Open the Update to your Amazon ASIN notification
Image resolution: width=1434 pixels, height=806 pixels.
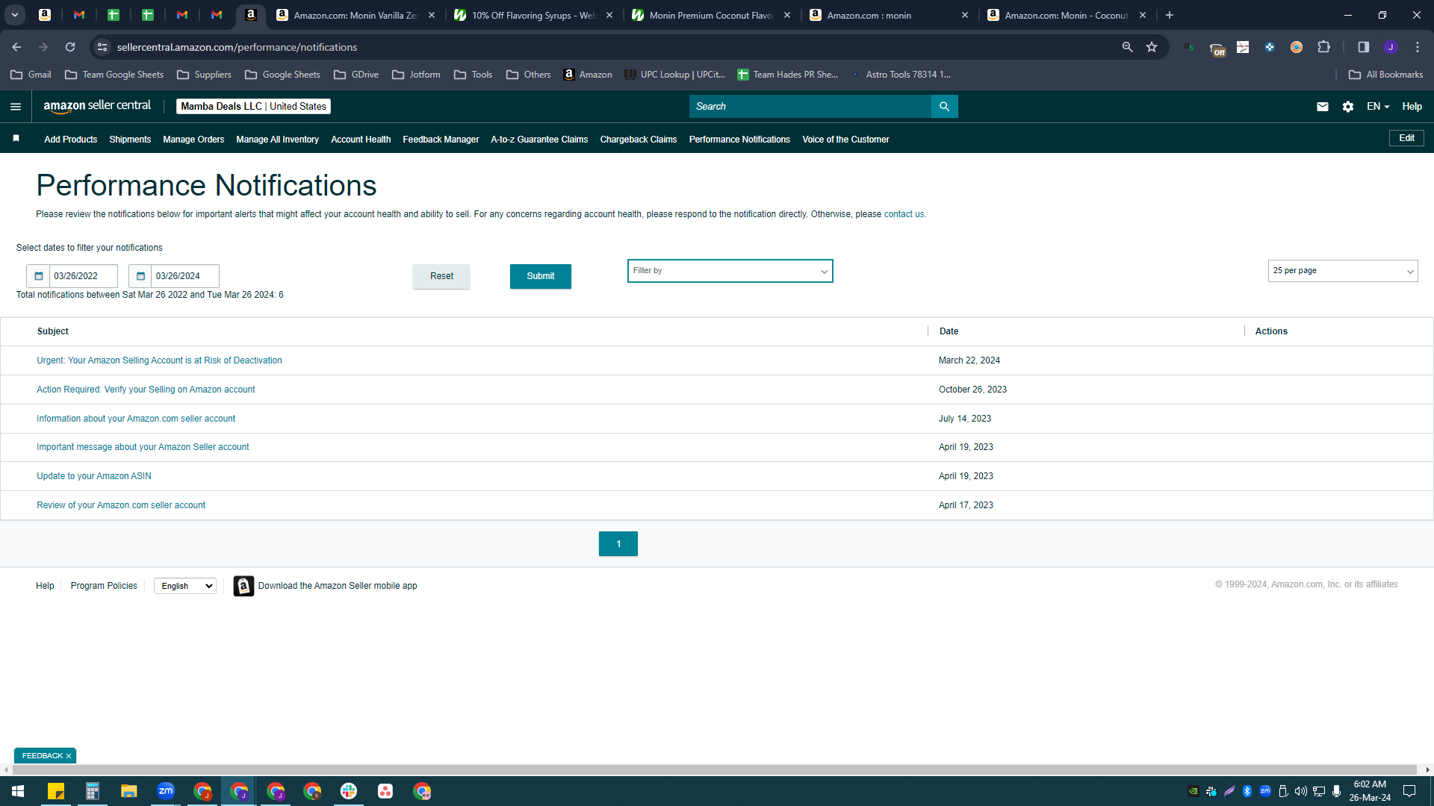94,476
